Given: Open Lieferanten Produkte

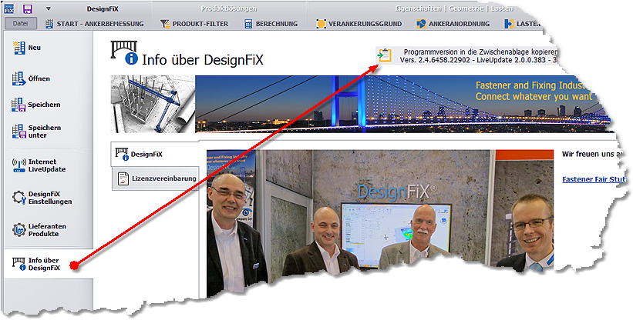Looking at the screenshot, I should click(49, 230).
